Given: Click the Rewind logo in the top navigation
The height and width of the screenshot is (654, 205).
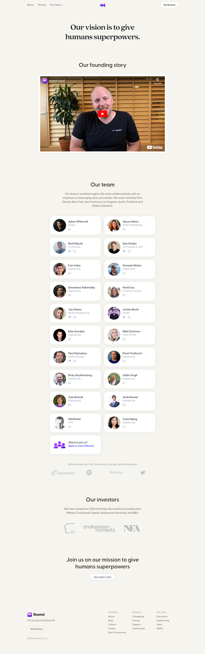Looking at the screenshot, I should tap(102, 5).
